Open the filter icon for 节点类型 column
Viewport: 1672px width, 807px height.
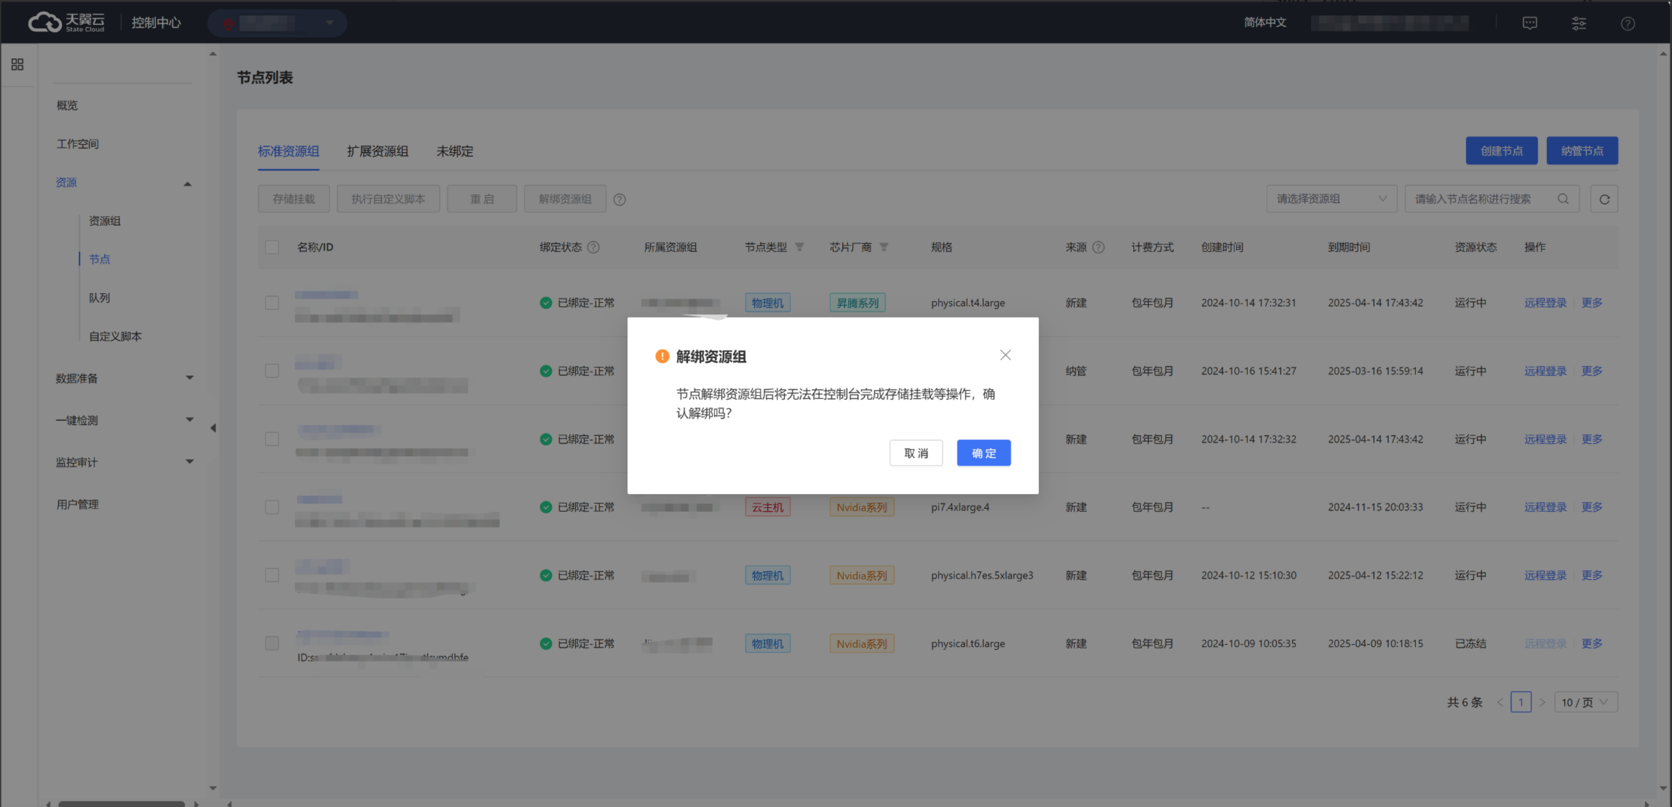point(800,247)
